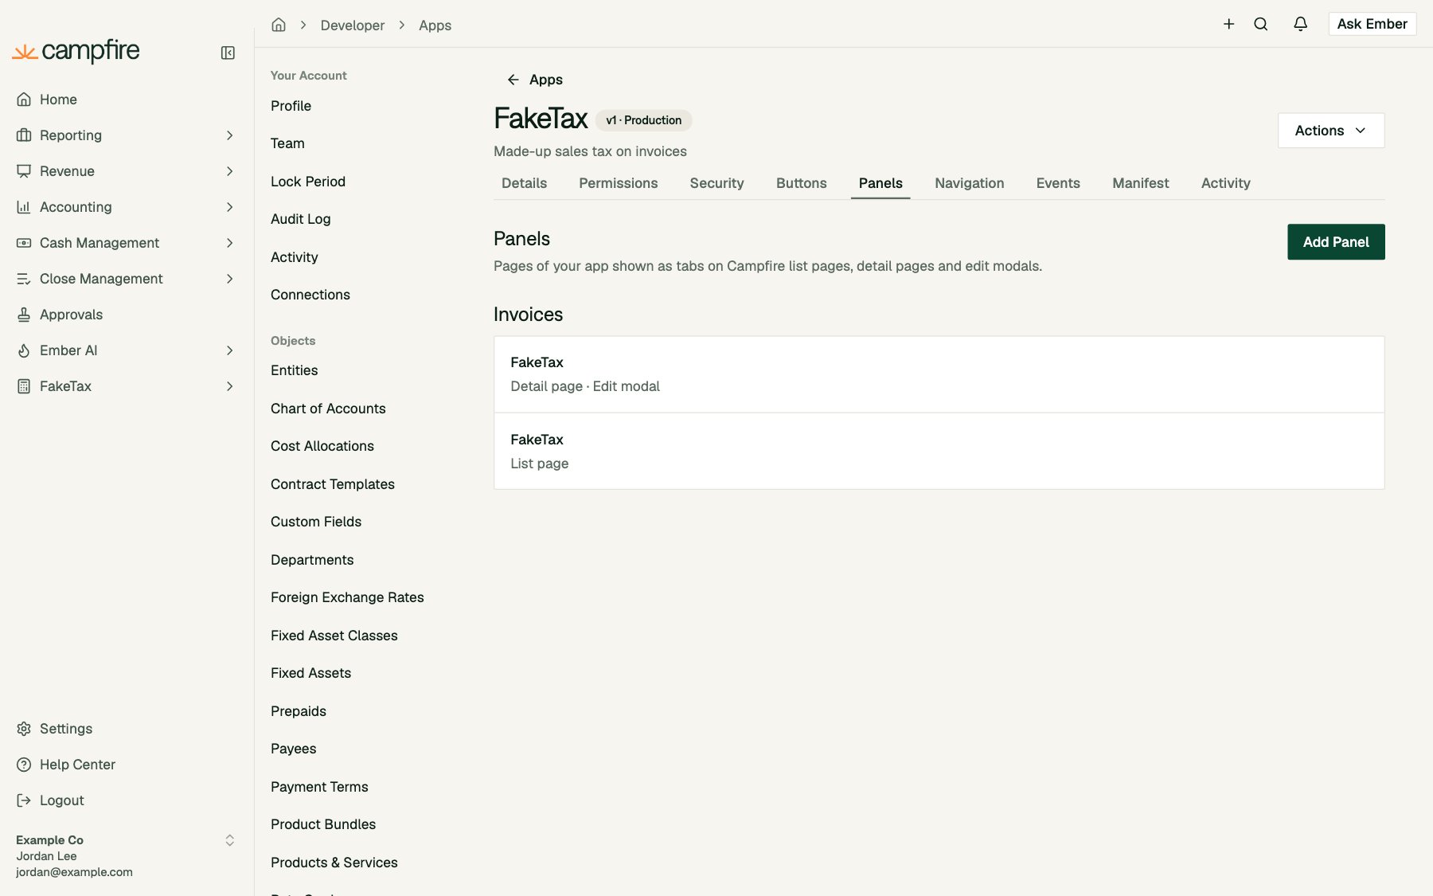Open Foreign Exchange Rates
Screen dimensions: 1433x896
point(347,597)
